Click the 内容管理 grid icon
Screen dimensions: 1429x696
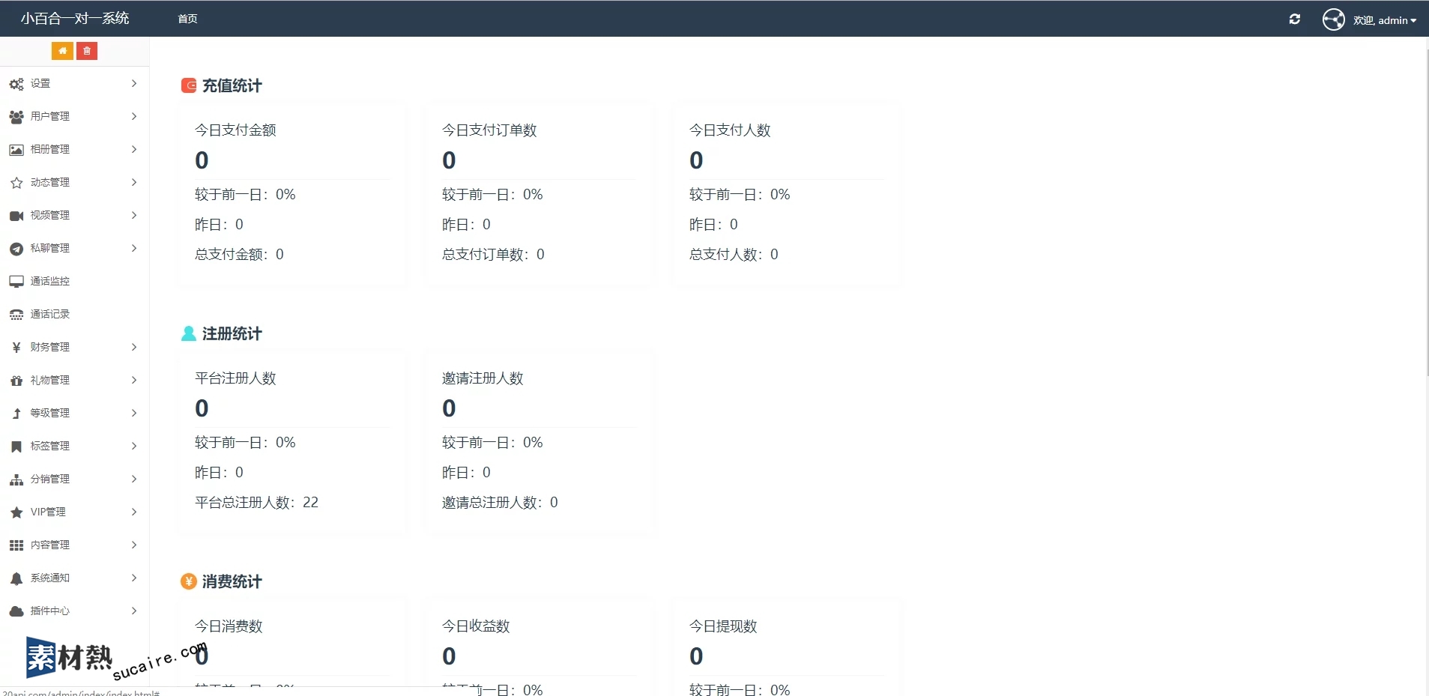[x=16, y=545]
